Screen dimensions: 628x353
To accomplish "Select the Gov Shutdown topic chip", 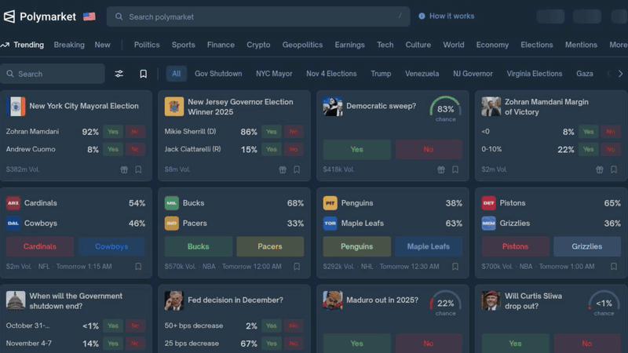I will point(218,74).
